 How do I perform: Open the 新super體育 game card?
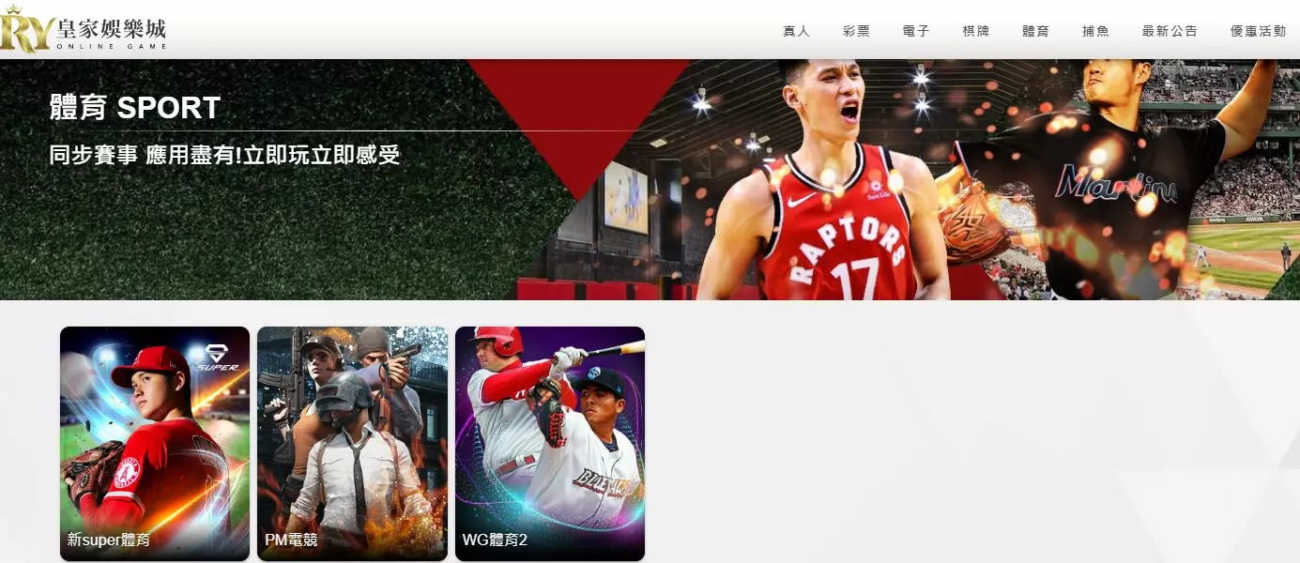pyautogui.click(x=155, y=444)
